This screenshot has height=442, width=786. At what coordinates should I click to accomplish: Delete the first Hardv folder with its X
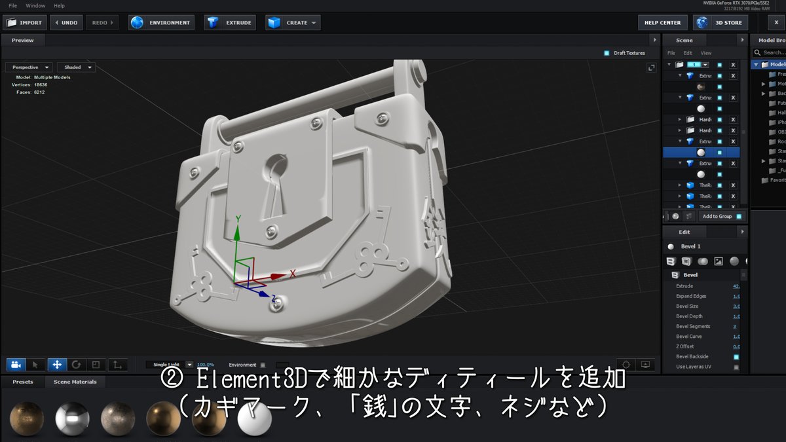click(x=734, y=120)
